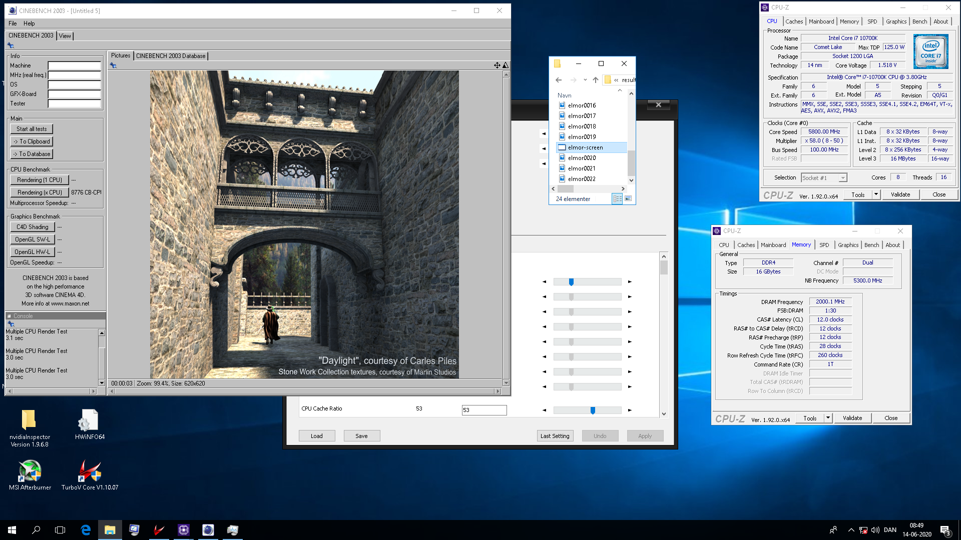
Task: Switch file explorer to large thumbnails view
Action: tap(628, 199)
